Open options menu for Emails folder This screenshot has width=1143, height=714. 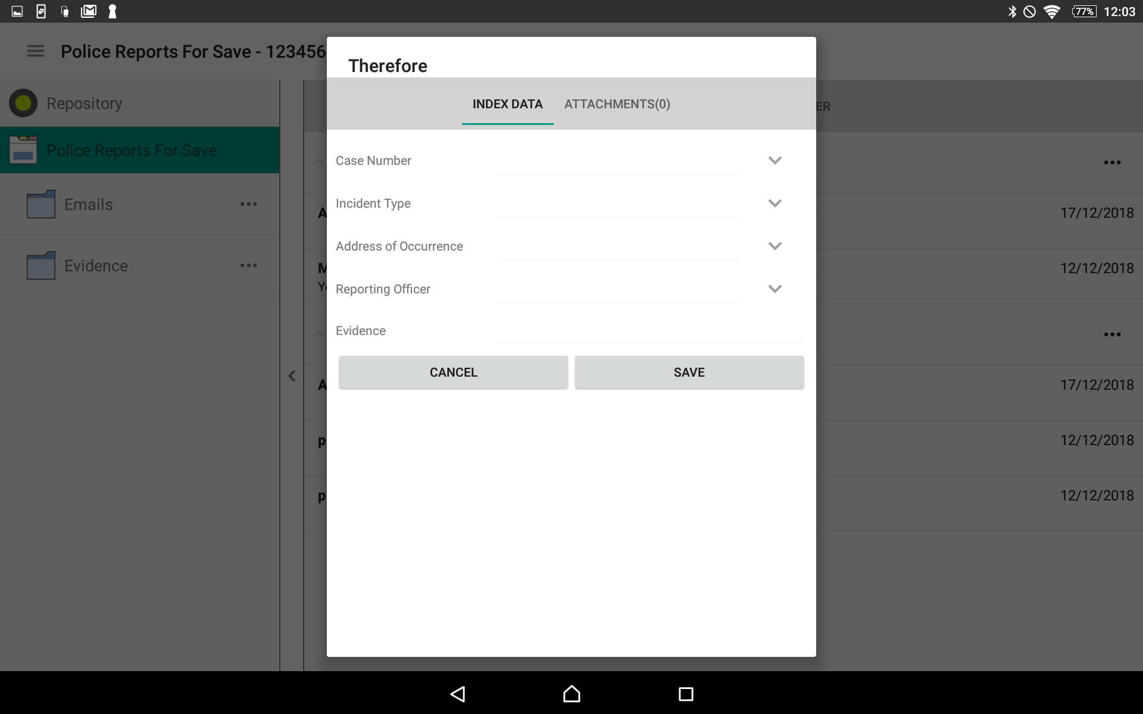[x=249, y=205]
